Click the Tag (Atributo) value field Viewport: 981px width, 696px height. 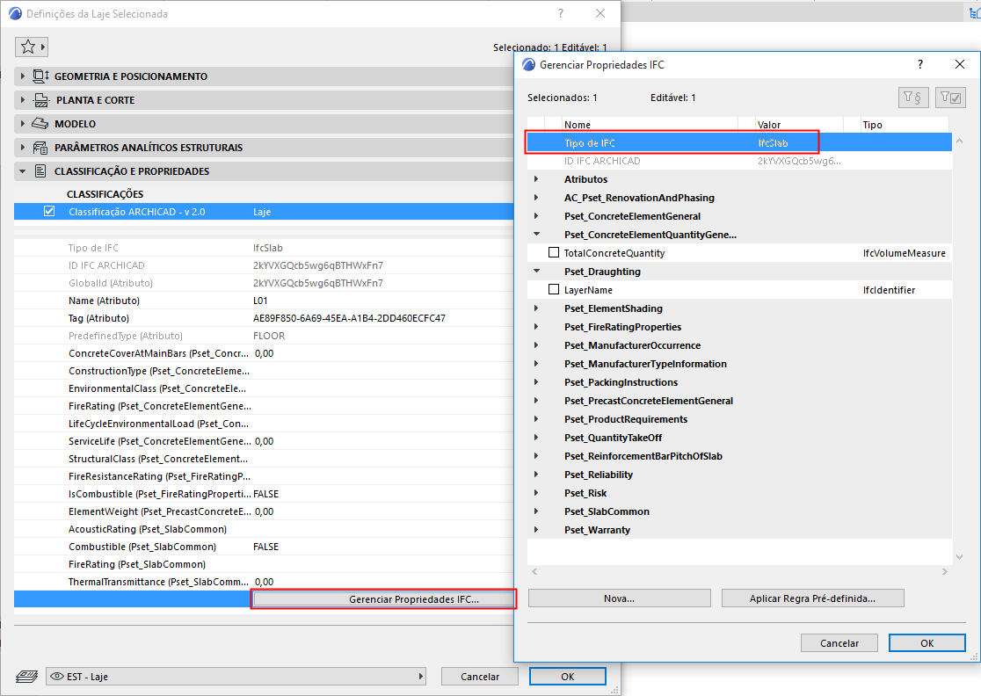(349, 318)
